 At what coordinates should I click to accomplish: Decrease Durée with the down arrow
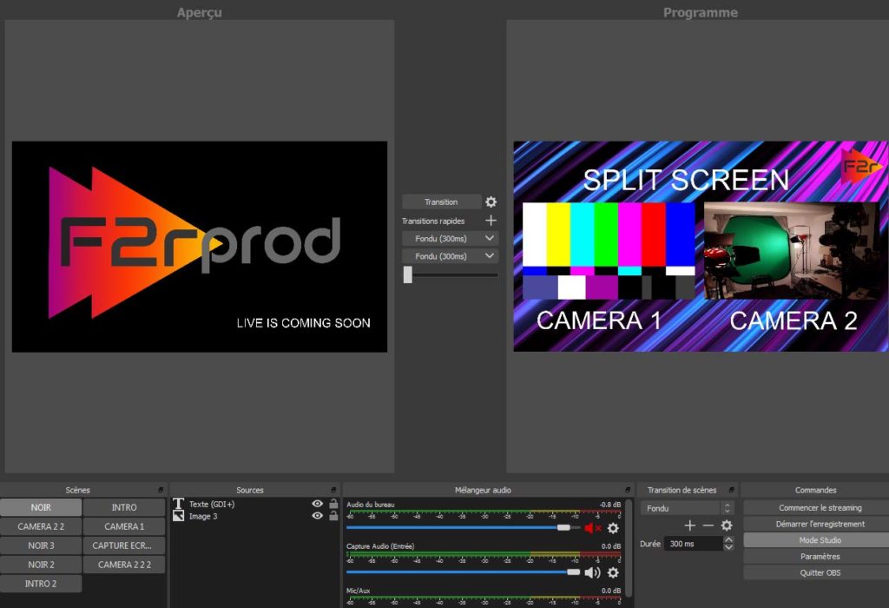point(728,547)
